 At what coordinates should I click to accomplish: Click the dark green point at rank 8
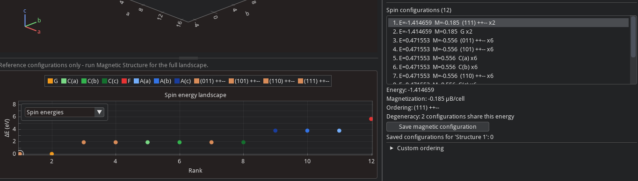point(243,142)
